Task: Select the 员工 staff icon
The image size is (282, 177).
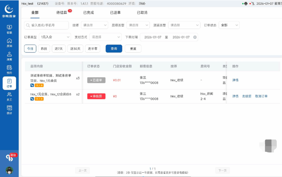Action: click(9, 96)
